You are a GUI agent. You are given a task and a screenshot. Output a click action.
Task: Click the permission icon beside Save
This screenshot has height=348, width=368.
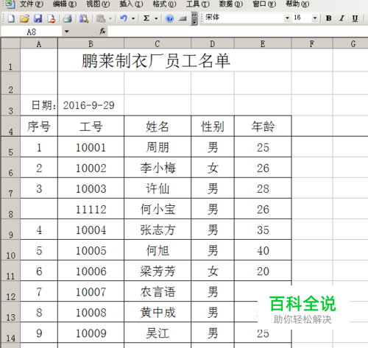(51, 18)
